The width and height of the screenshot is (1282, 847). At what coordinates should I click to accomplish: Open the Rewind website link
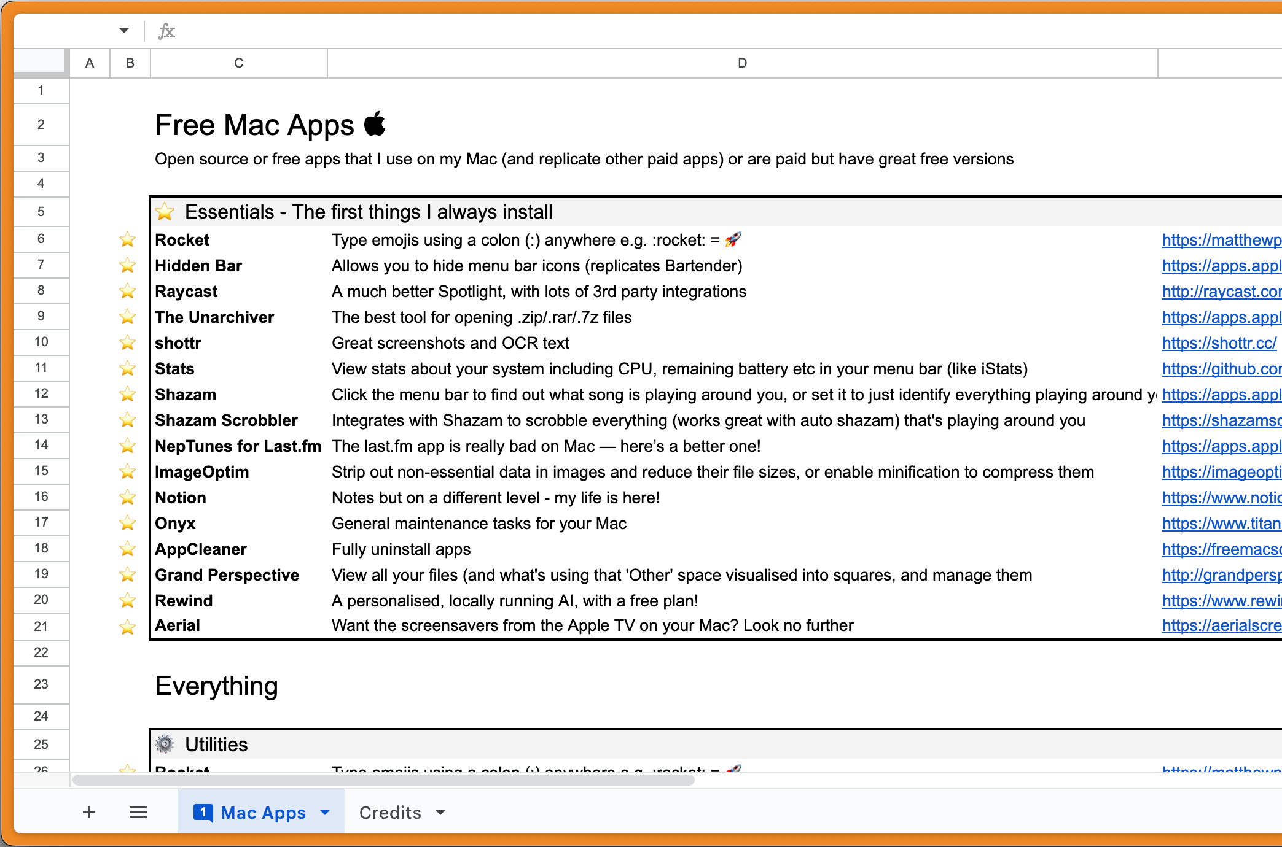click(1221, 601)
